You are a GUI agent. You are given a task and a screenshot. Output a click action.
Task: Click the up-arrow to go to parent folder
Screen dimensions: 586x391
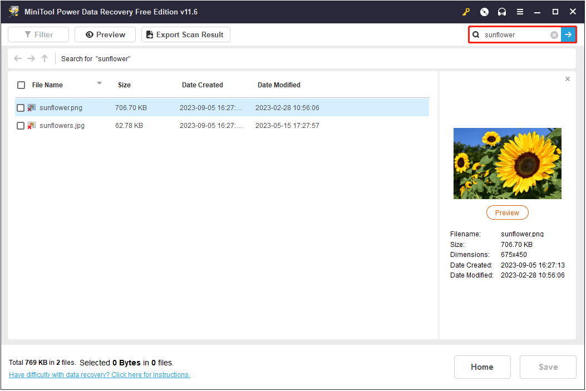44,58
